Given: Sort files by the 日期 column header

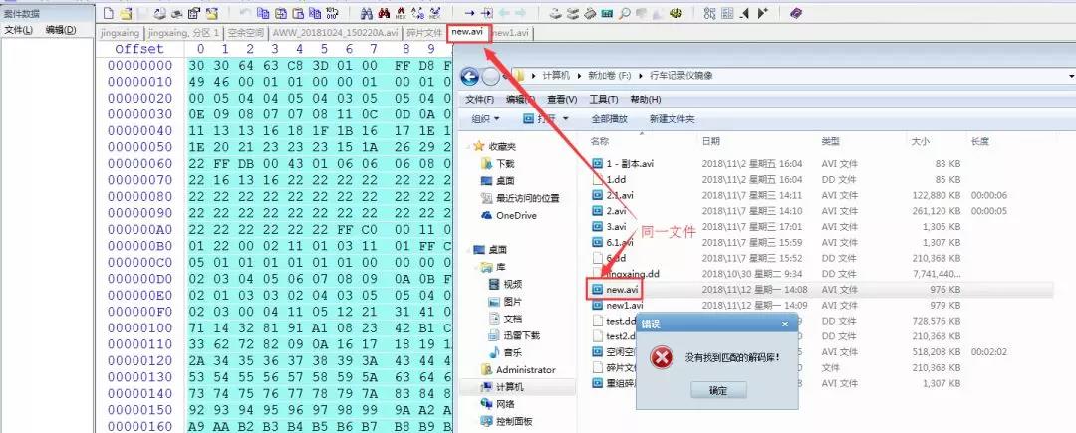Looking at the screenshot, I should coord(710,141).
